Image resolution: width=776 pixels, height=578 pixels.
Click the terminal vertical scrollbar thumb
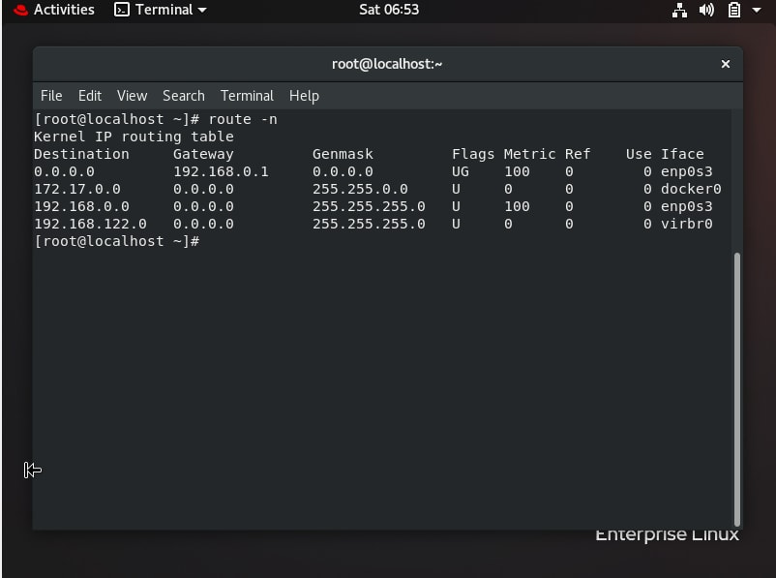point(737,389)
